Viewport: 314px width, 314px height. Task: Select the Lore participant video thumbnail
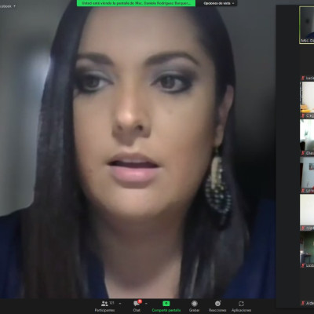tap(307, 175)
